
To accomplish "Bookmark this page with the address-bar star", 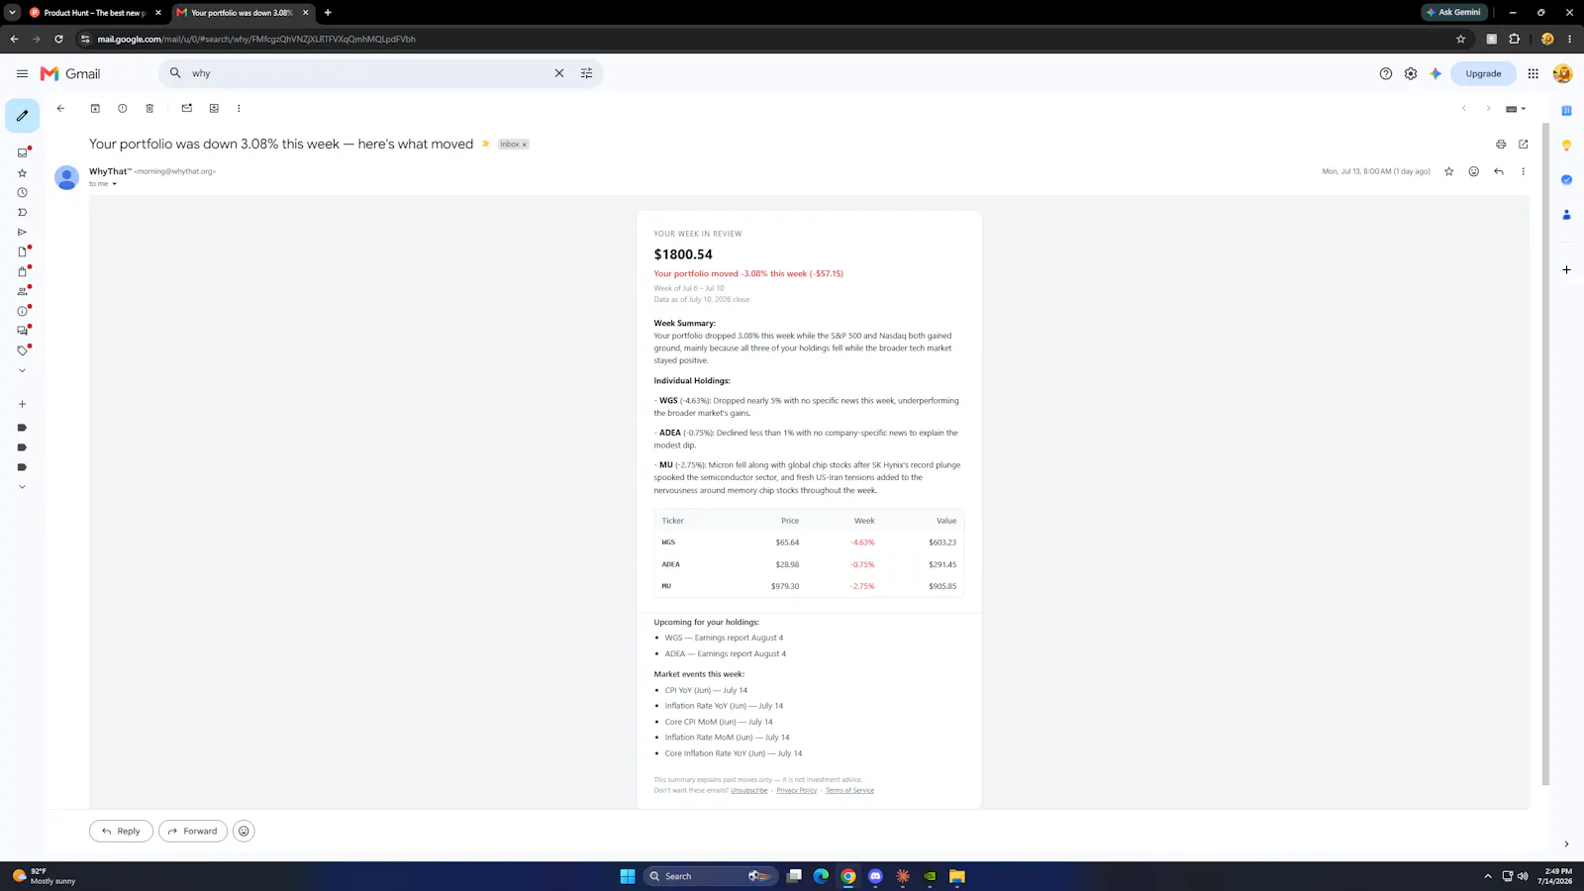I will click(x=1460, y=39).
